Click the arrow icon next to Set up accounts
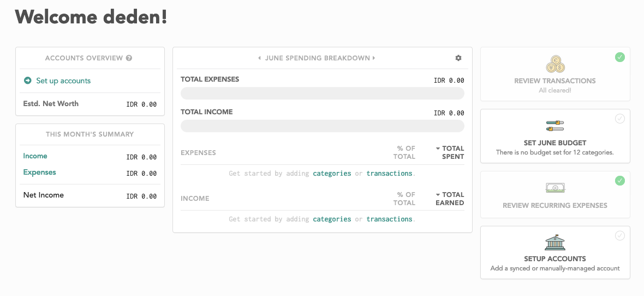This screenshot has height=296, width=644. click(x=27, y=81)
